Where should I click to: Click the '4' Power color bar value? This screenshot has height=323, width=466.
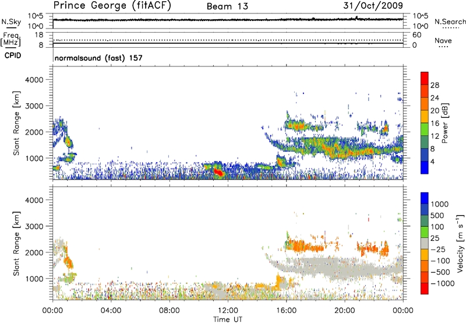point(432,162)
